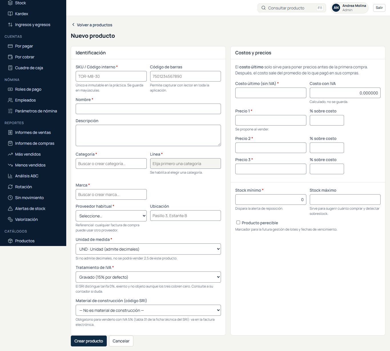
Task: Click the Alertas de stock warning icon
Action: [10, 209]
